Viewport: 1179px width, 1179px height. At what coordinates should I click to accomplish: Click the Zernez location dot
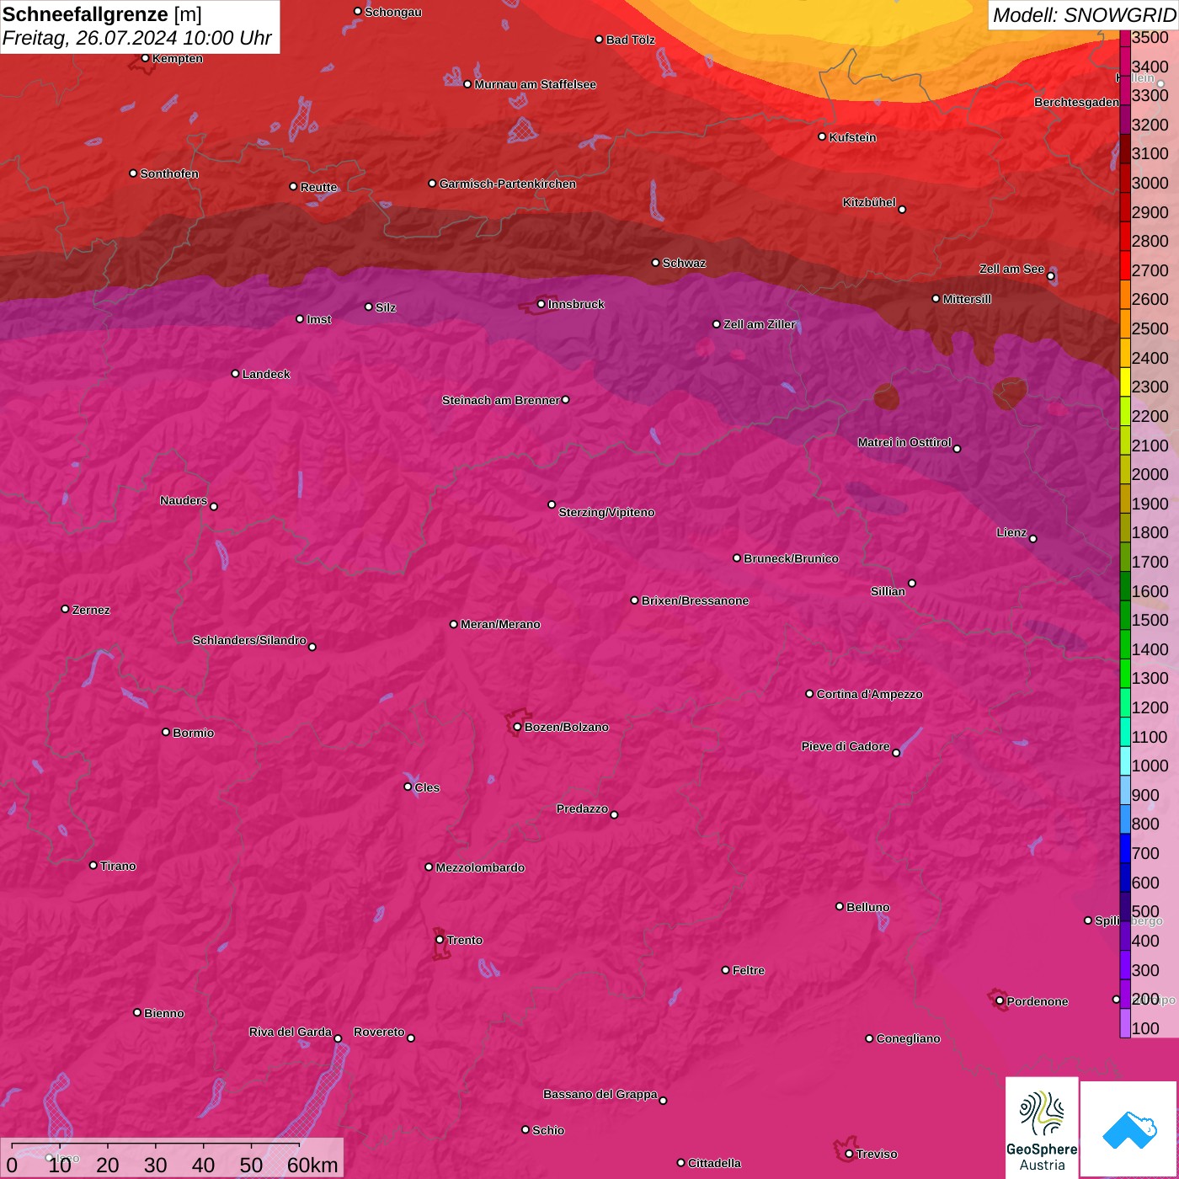click(65, 609)
